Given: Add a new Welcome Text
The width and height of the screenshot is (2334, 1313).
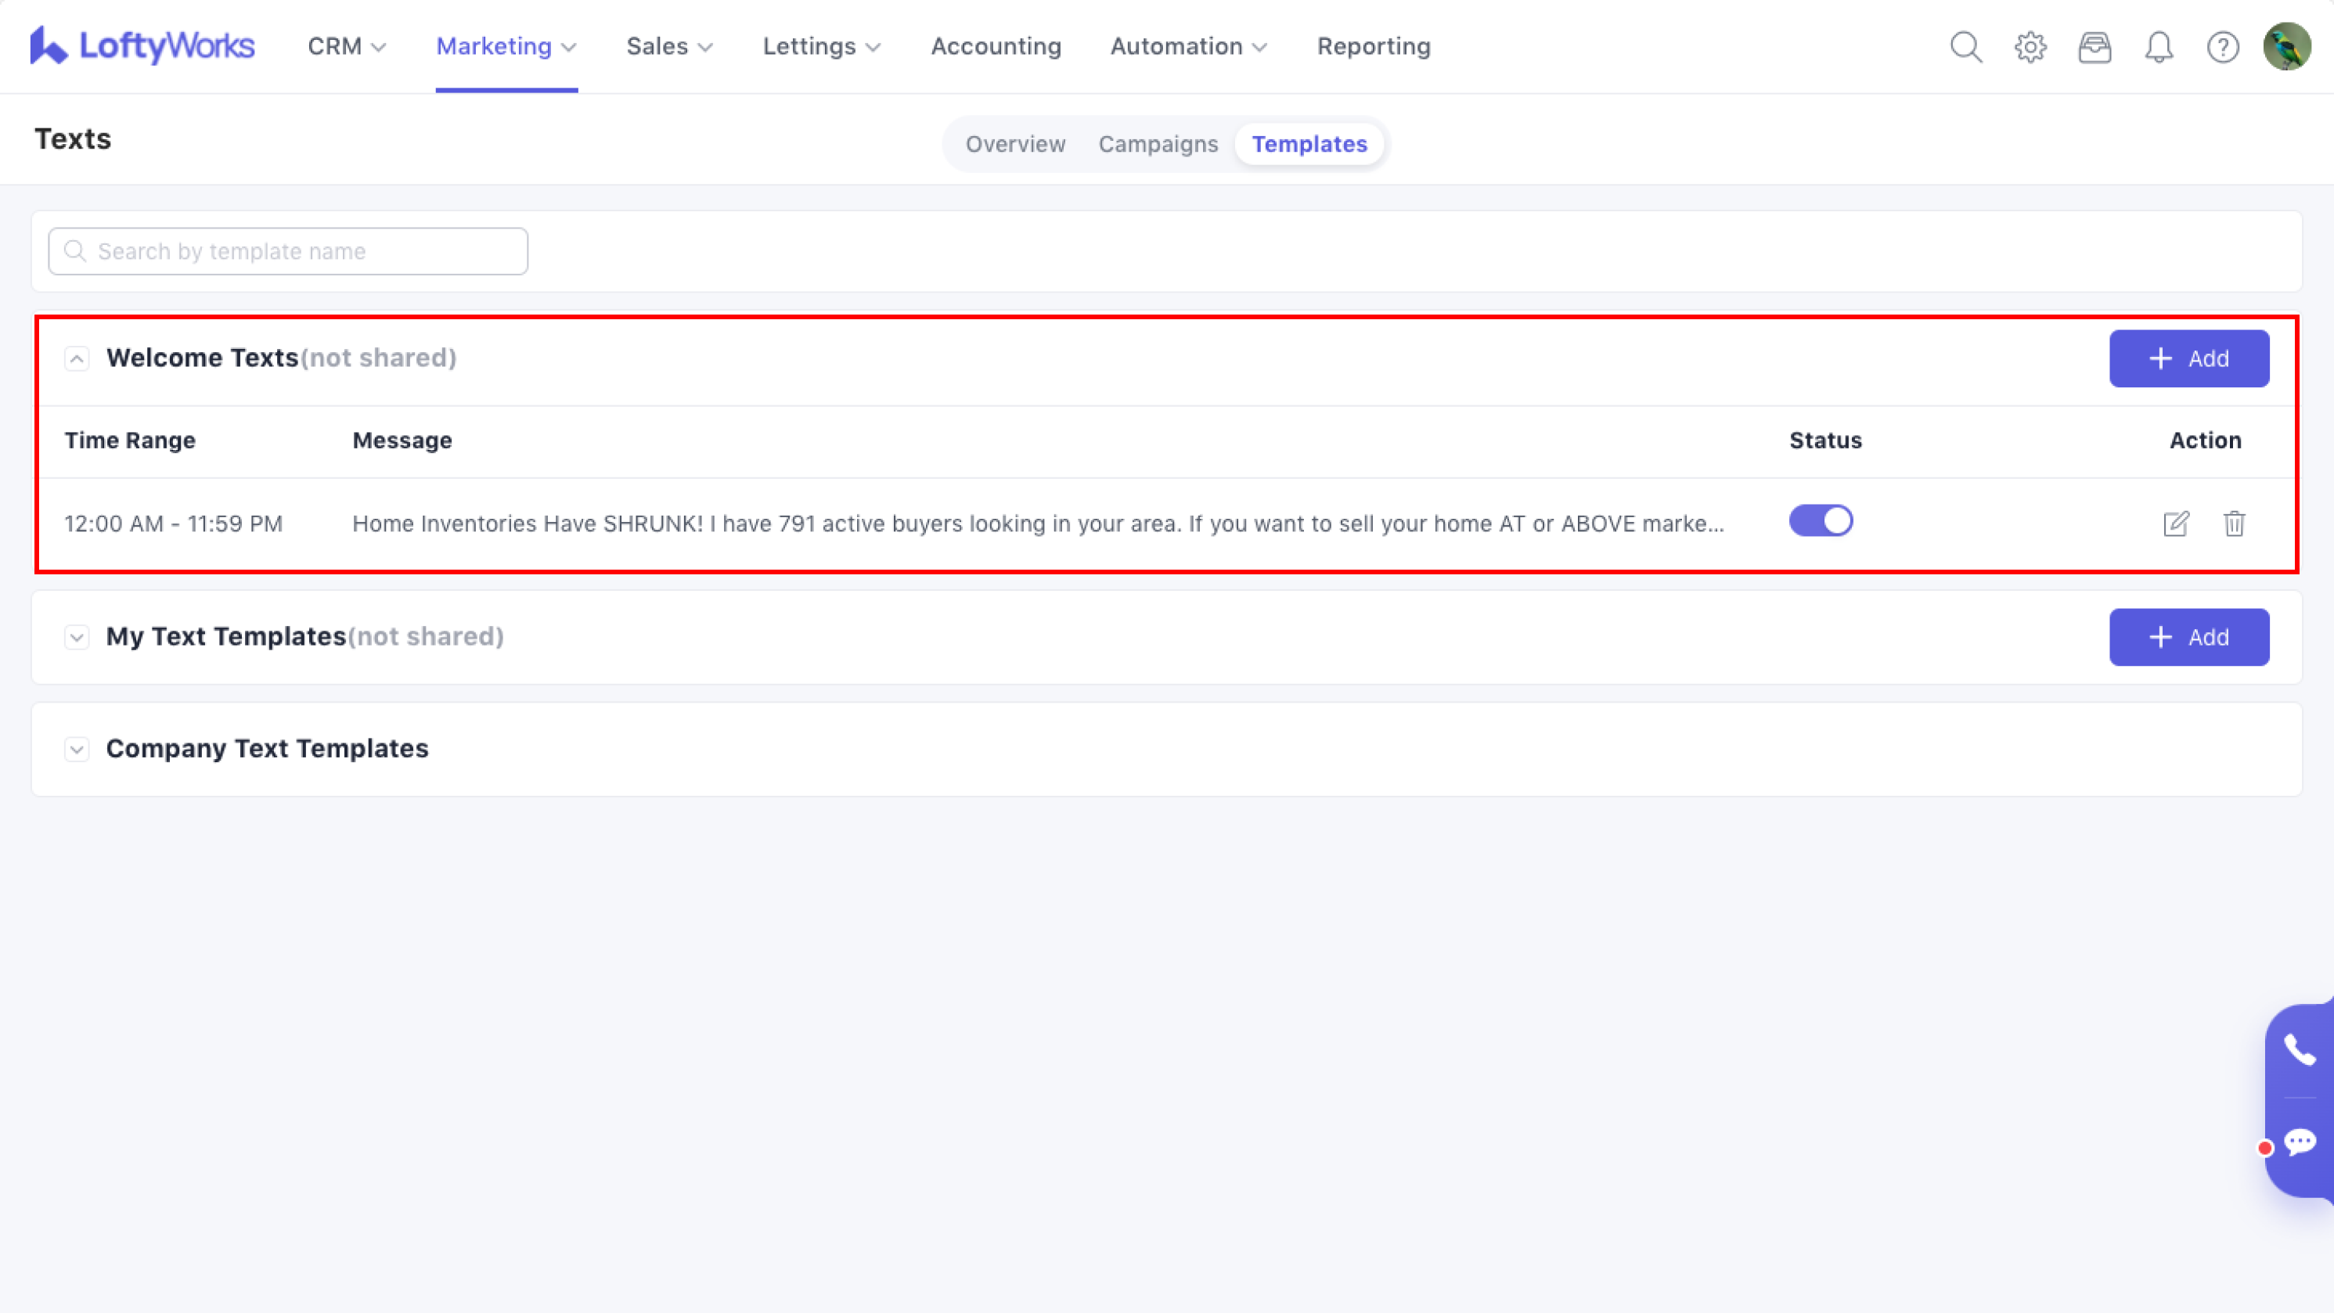Looking at the screenshot, I should pos(2188,358).
